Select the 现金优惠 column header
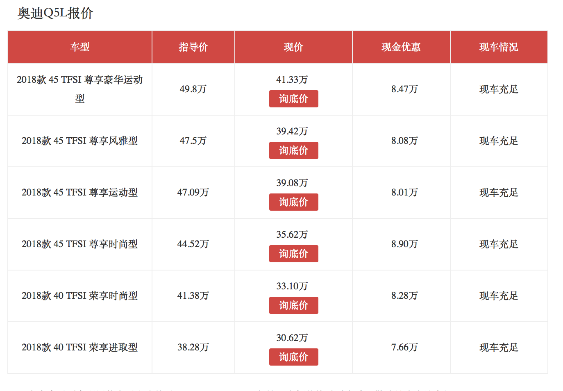 (401, 47)
